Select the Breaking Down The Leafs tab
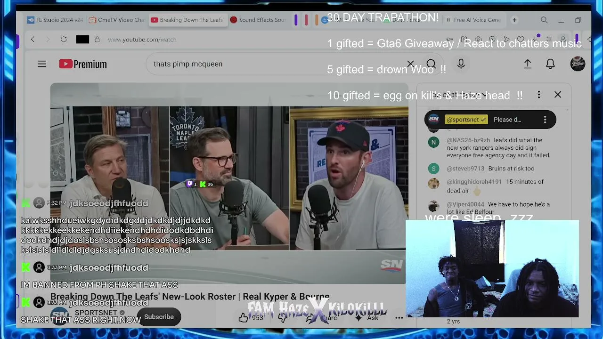 (187, 20)
